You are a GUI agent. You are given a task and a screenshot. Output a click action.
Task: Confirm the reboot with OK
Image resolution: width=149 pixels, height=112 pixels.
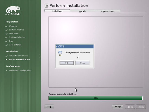(67, 63)
